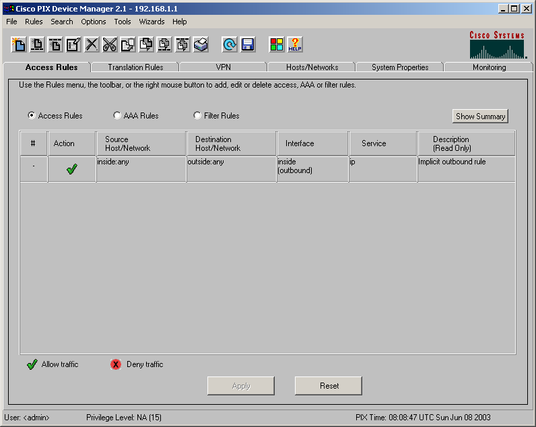Click the Cut scissors icon
This screenshot has width=536, height=427.
coord(110,44)
